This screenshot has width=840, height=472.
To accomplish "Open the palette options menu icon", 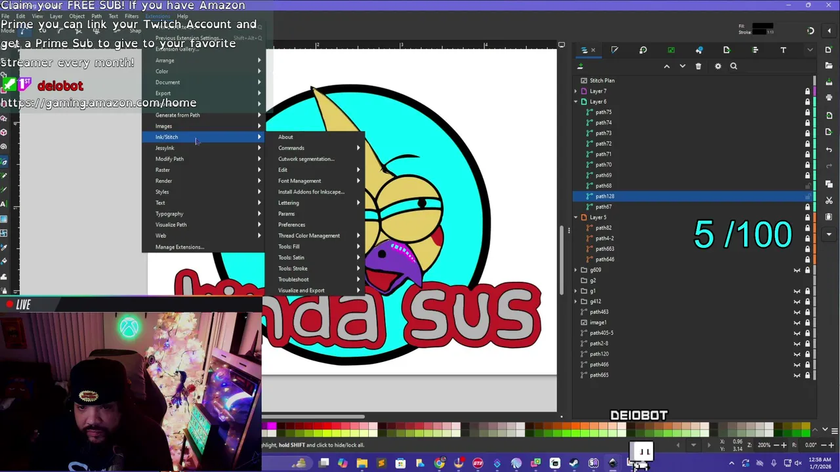I will (833, 430).
